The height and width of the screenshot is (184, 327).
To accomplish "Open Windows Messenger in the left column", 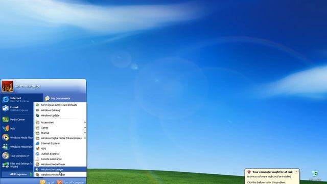I will click(x=17, y=147).
